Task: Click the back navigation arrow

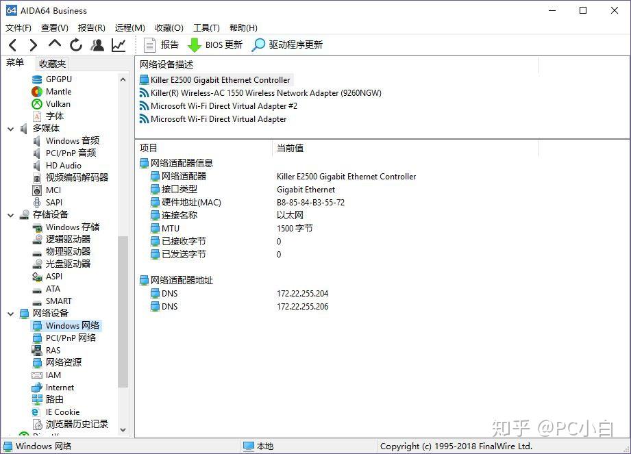Action: pos(12,45)
